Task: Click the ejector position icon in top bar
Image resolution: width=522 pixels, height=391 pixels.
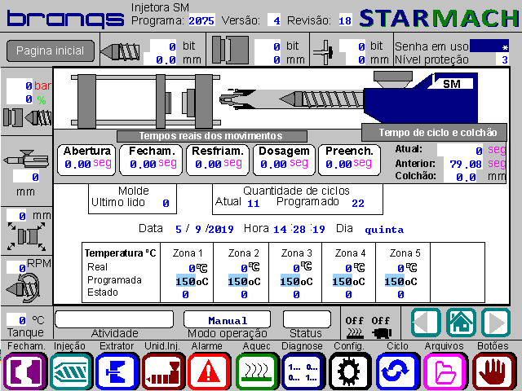Action: point(323,52)
